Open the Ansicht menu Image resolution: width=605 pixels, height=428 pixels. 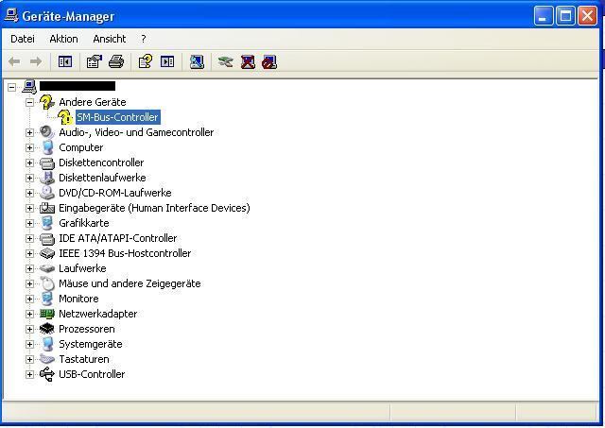pyautogui.click(x=110, y=39)
